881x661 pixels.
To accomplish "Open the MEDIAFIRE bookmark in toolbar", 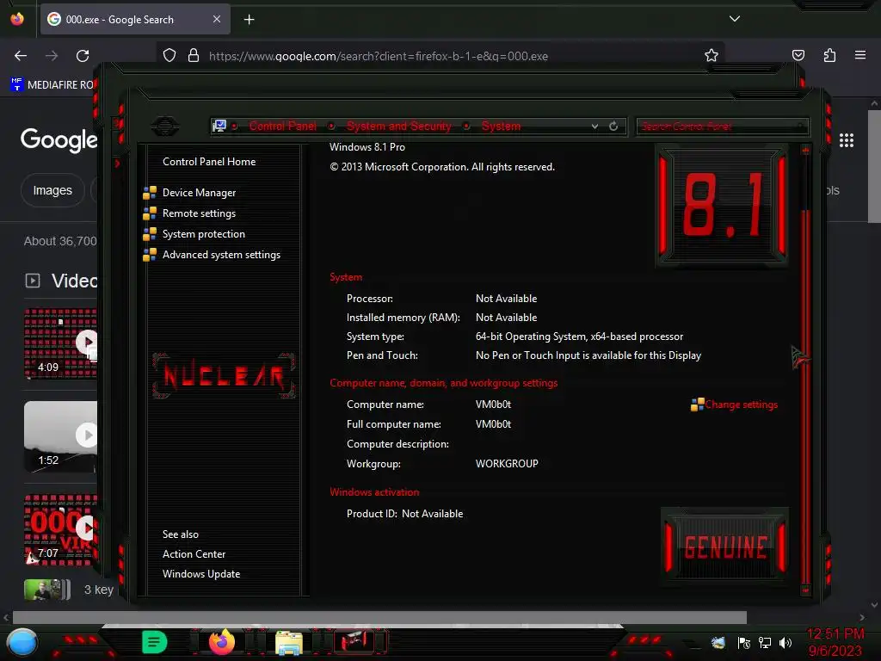I will click(52, 85).
